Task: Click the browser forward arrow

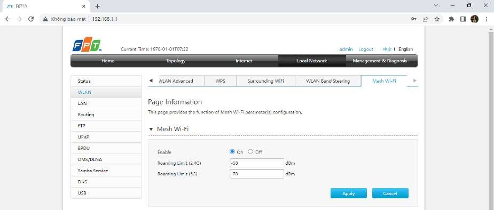Action: (19, 19)
